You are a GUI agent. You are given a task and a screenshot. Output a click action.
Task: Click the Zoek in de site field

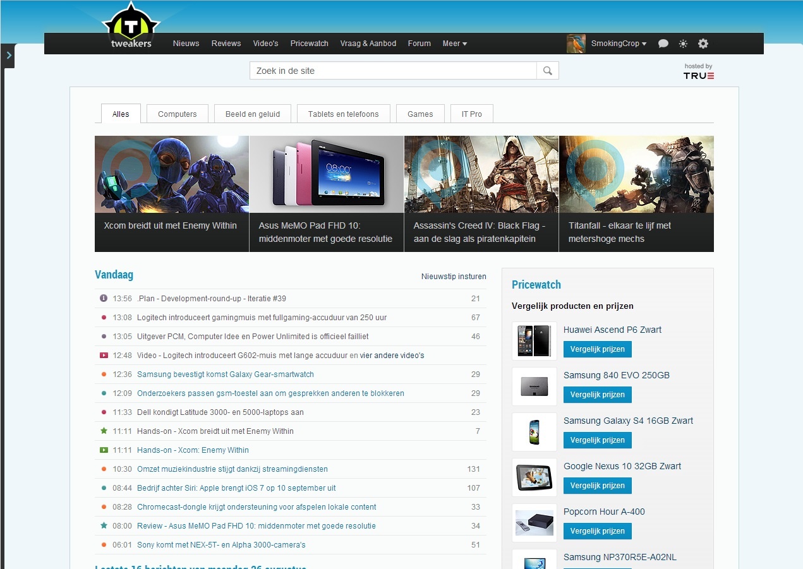click(393, 71)
